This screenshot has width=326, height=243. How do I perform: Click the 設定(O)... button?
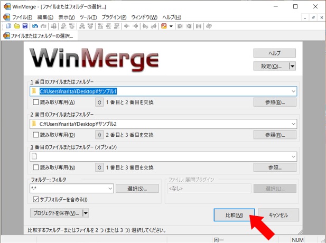(272, 67)
